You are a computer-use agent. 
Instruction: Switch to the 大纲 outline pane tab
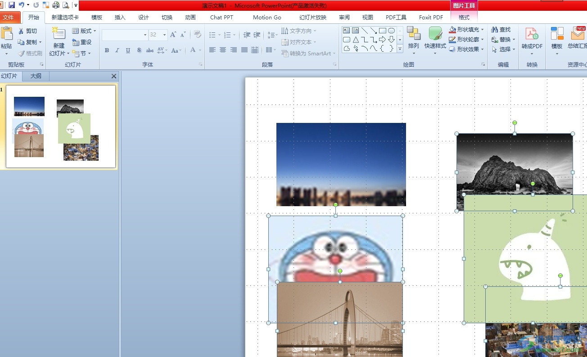point(36,76)
